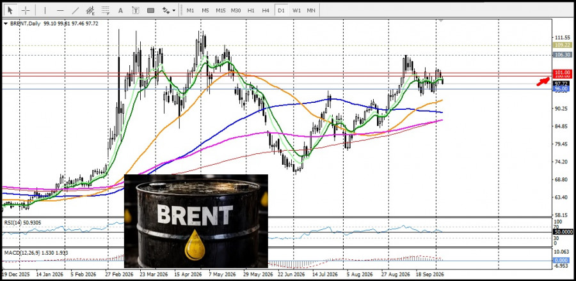This screenshot has width=576, height=281.
Task: Click the 19 Dec 2025 date label
Action: click(x=17, y=274)
